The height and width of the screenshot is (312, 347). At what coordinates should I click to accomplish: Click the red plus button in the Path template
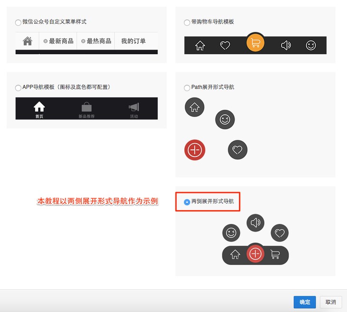click(194, 150)
